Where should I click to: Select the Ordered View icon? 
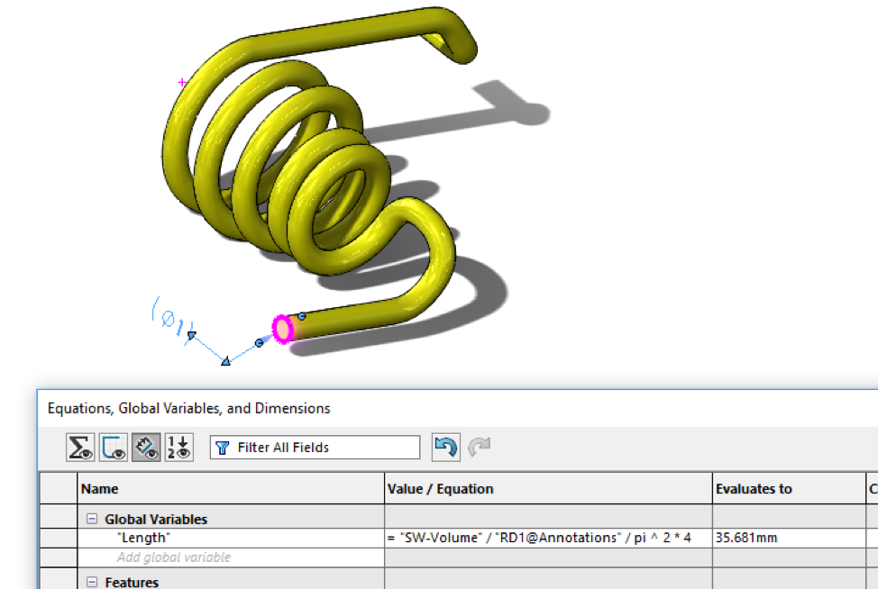tap(179, 447)
